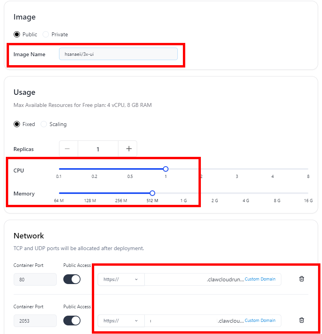Image resolution: width=322 pixels, height=334 pixels.
Task: Choose the Scaling usage option
Action: 44,124
